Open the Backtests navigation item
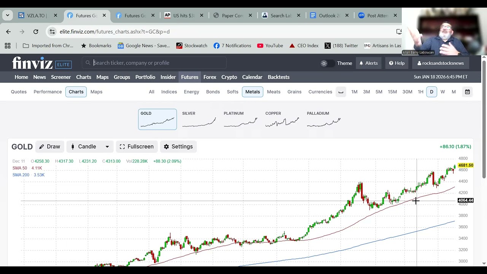 279,77
